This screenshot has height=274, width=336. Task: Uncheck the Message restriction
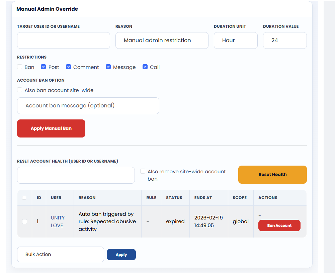(x=108, y=67)
